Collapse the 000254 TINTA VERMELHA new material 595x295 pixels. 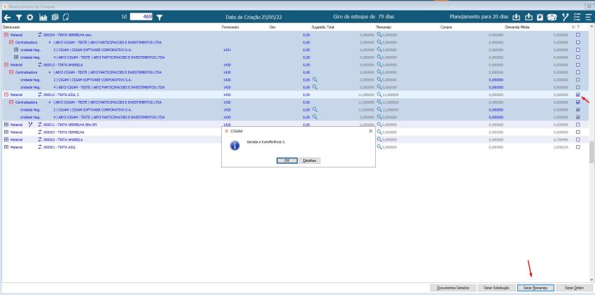click(6, 34)
